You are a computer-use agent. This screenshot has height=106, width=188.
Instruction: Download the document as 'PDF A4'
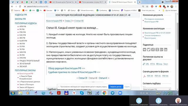[x=150, y=76]
